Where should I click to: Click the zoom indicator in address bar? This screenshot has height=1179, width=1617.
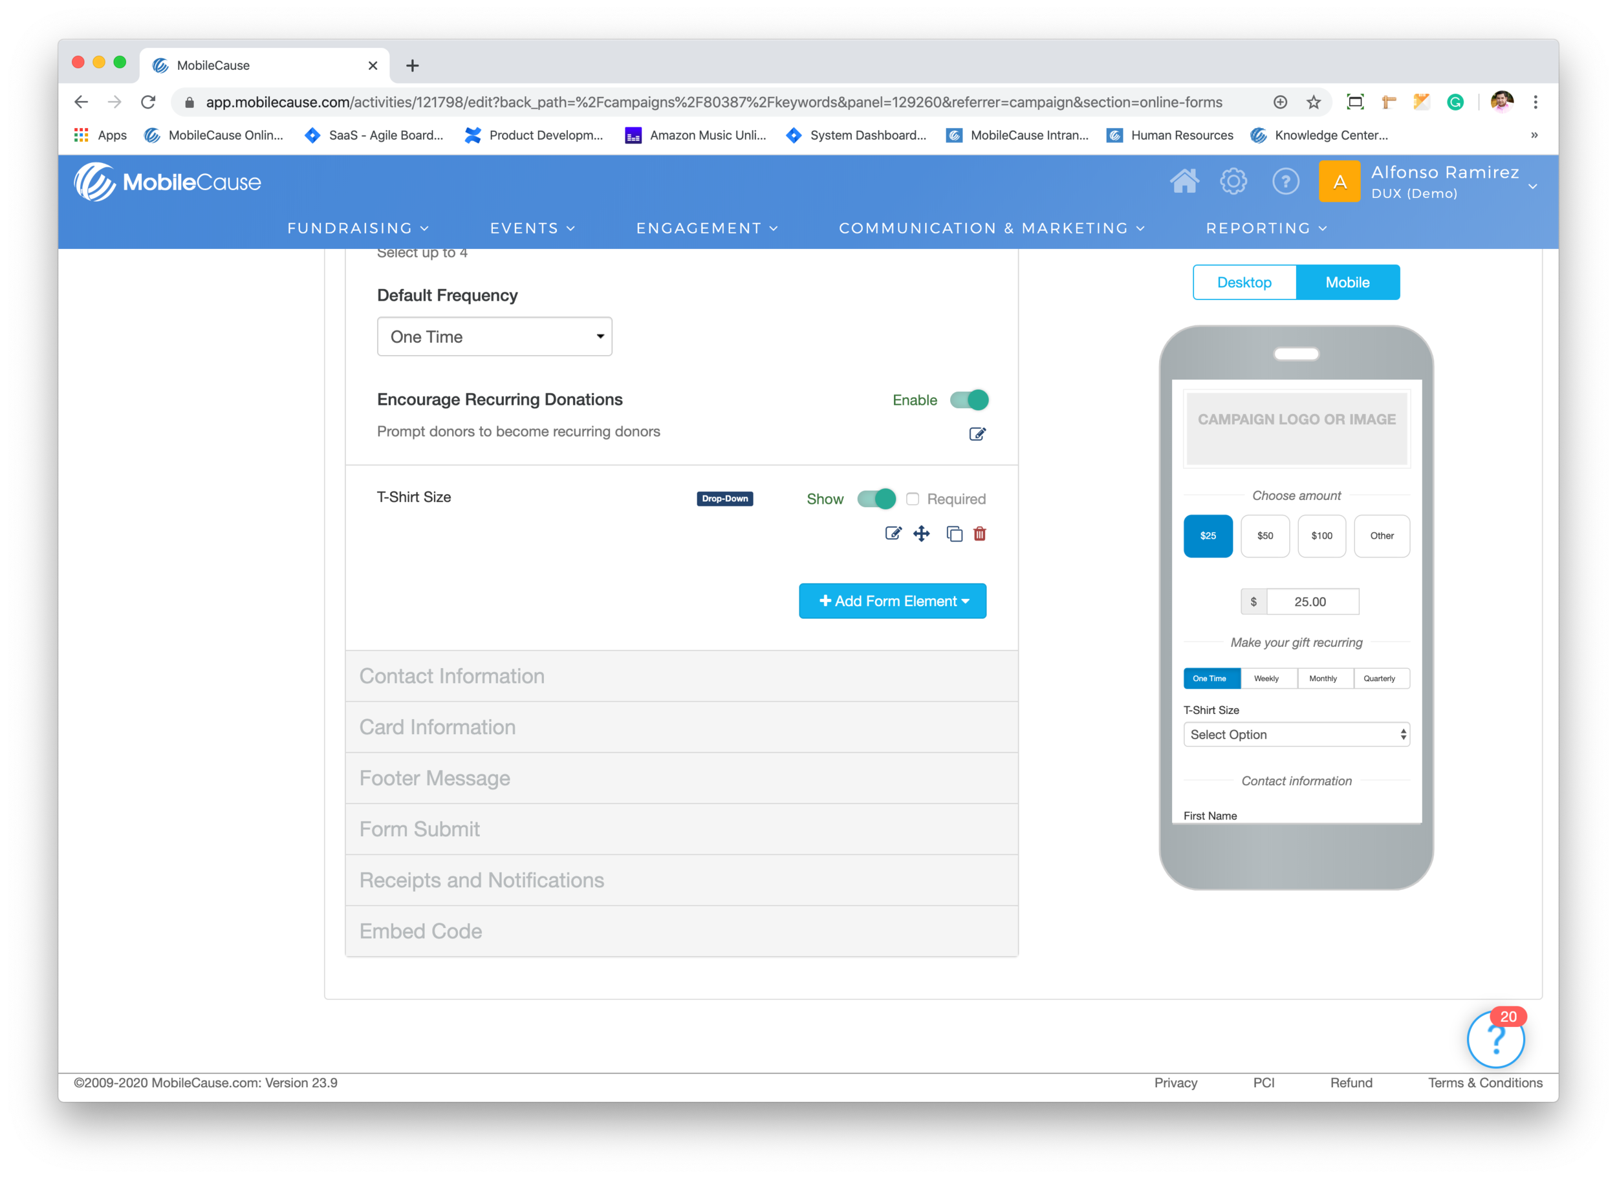tap(1280, 102)
